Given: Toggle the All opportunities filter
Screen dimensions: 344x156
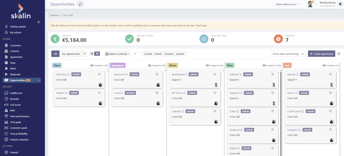Looking at the screenshot, I should click(55, 54).
